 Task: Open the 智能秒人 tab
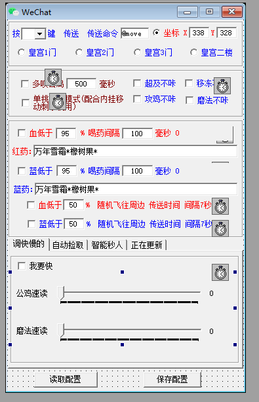tap(107, 245)
